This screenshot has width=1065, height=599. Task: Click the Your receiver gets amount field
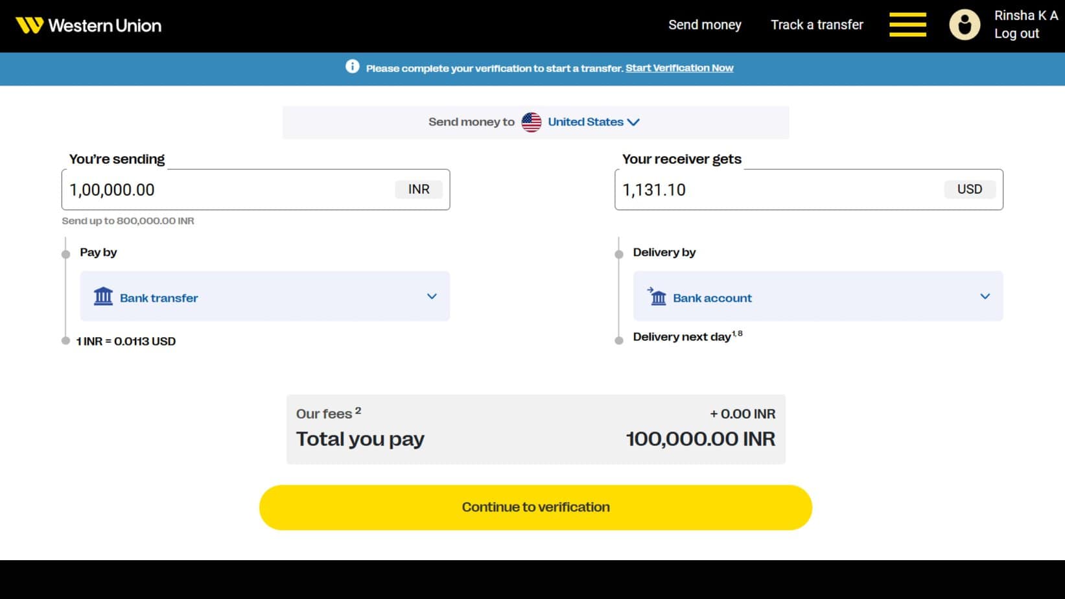click(809, 189)
